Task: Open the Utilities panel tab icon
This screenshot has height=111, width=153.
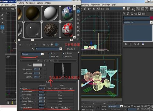Action: coord(144,13)
